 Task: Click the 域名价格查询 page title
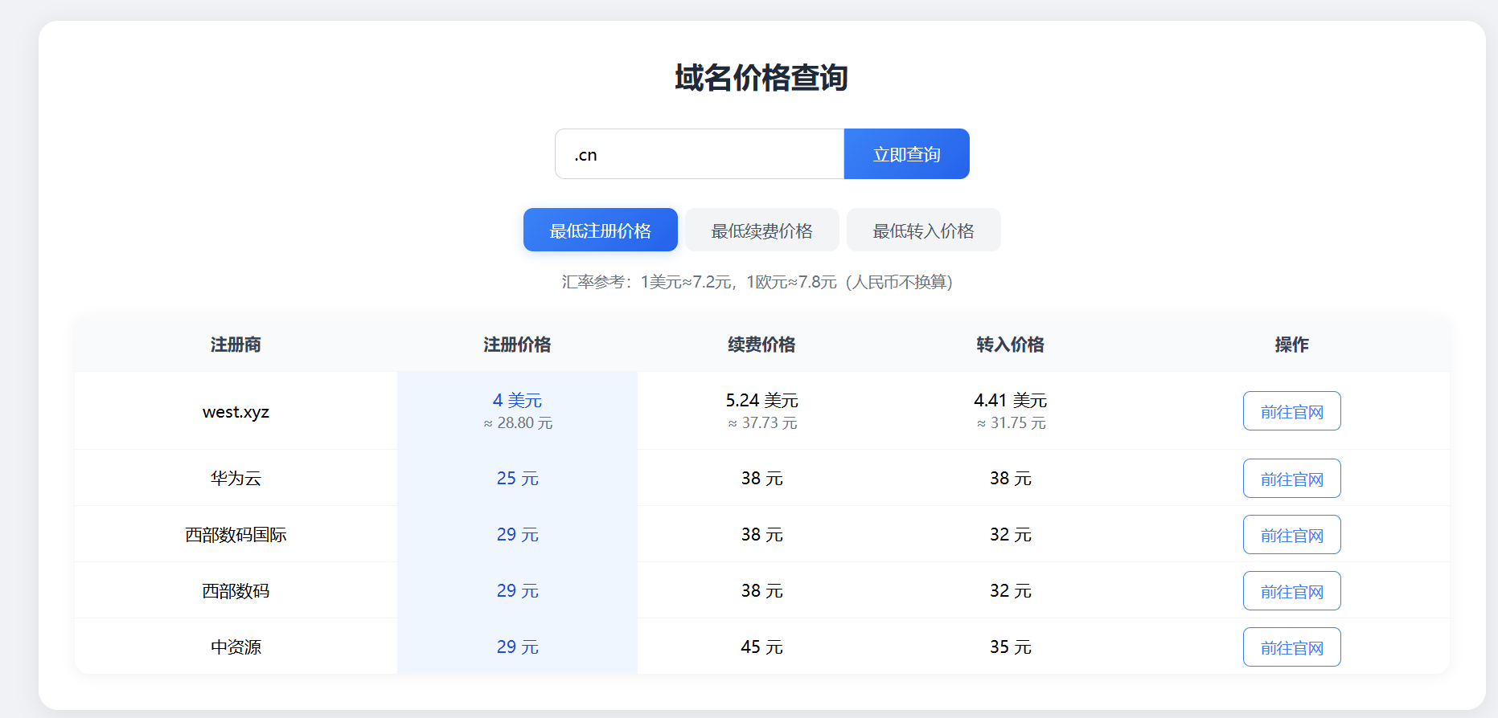pyautogui.click(x=761, y=78)
